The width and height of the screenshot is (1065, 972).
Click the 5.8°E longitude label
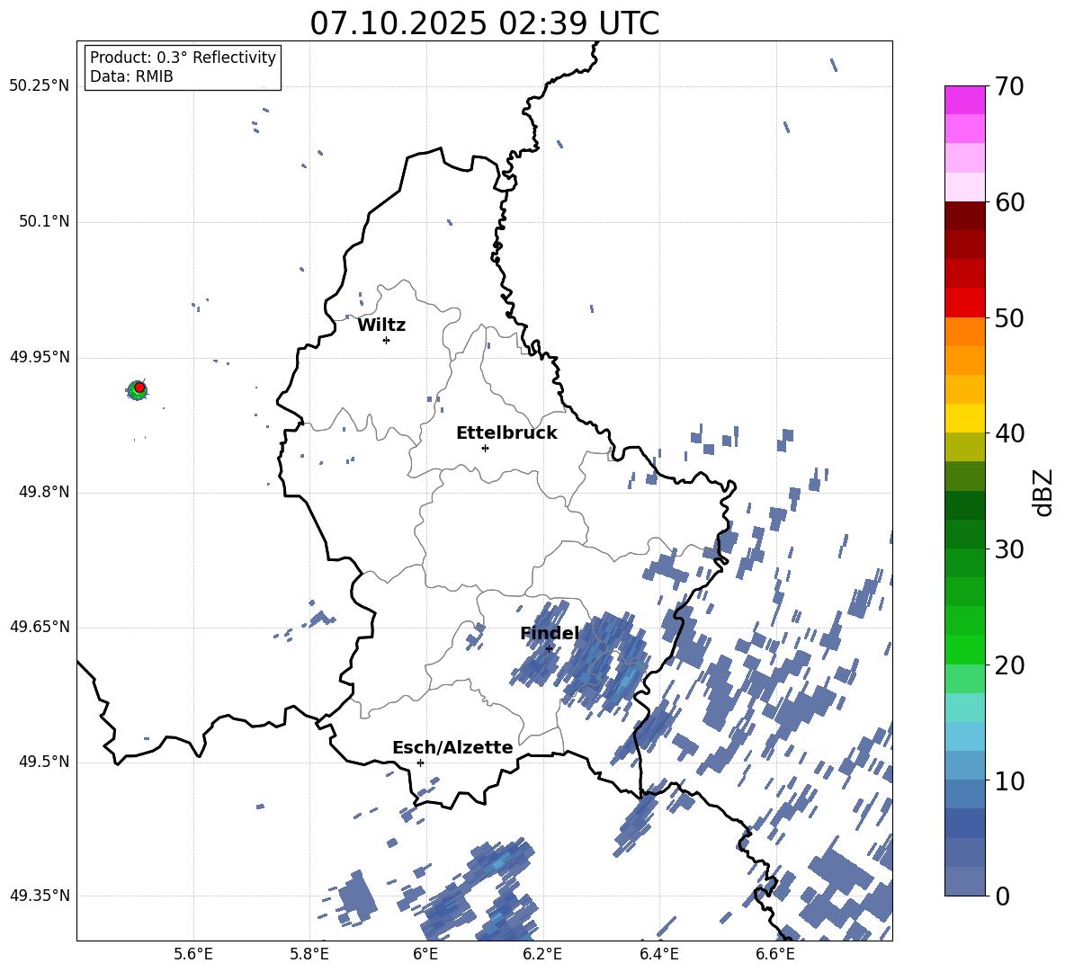309,954
